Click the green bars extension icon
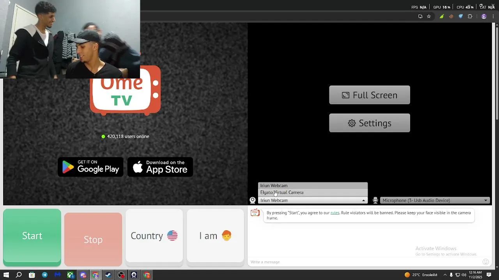The image size is (499, 280). tap(442, 16)
